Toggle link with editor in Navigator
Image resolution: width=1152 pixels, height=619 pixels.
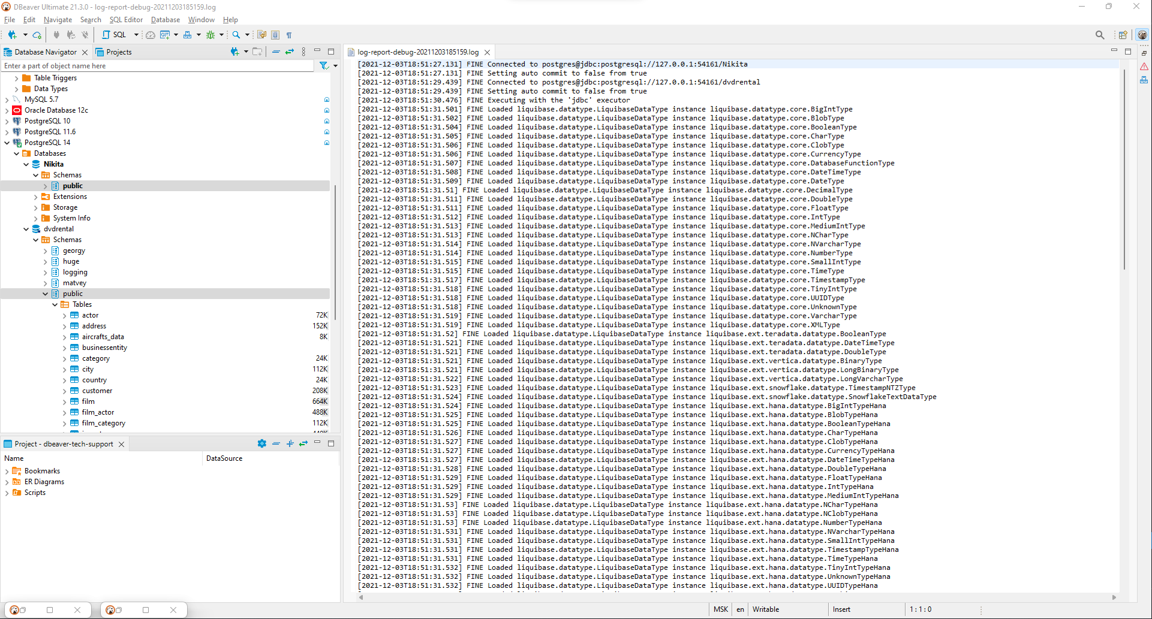click(x=290, y=52)
